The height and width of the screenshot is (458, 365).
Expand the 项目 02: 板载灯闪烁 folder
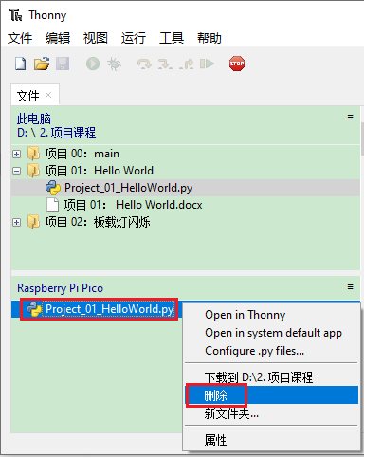(x=17, y=222)
